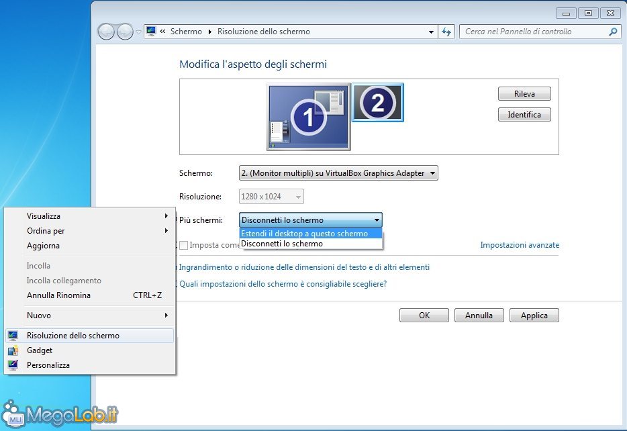Refresh with the address bar refresh icon

tap(446, 32)
